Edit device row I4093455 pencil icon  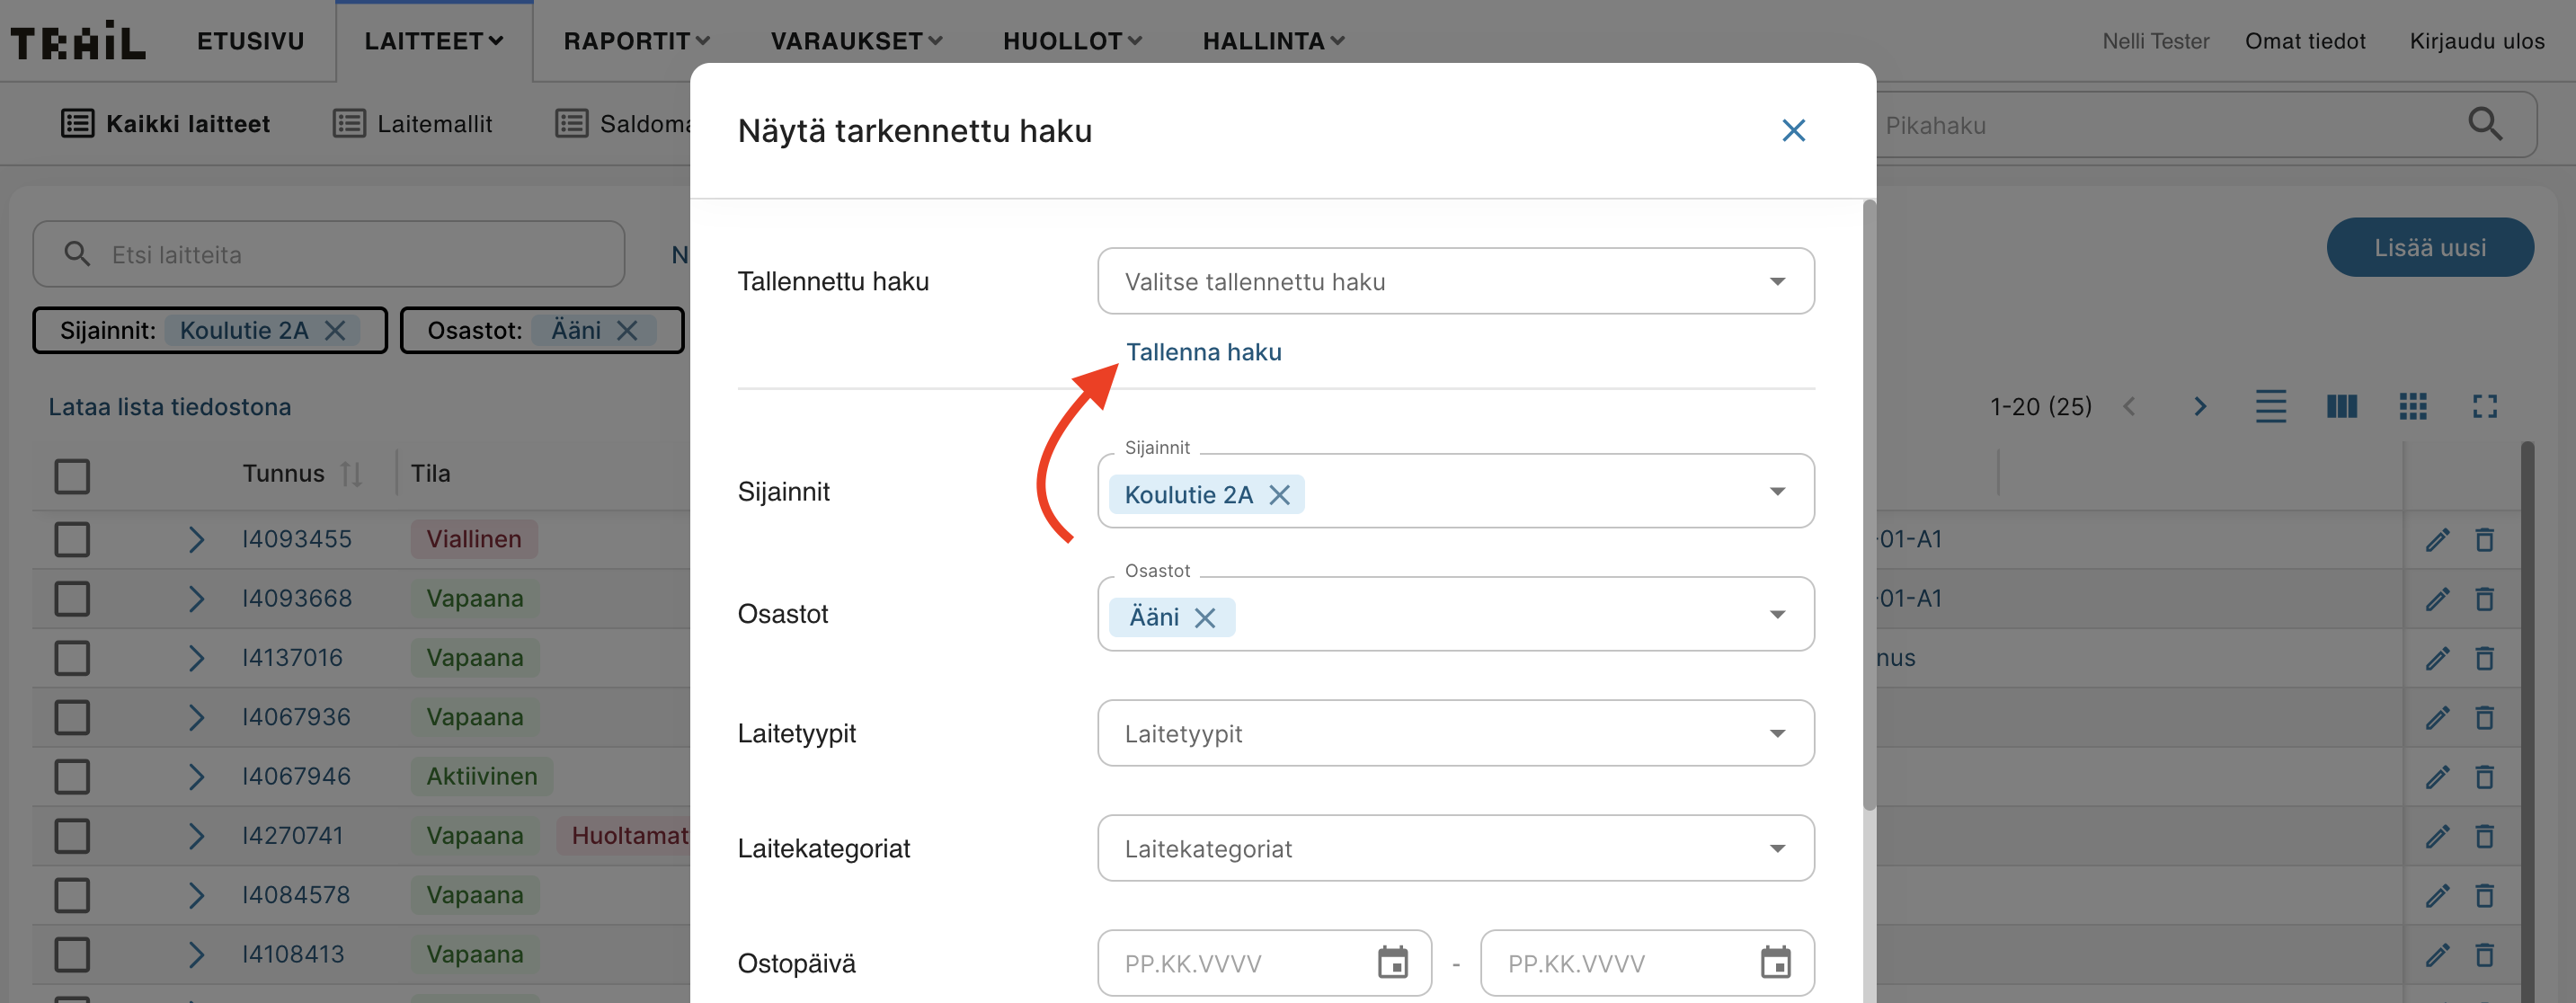pyautogui.click(x=2437, y=540)
